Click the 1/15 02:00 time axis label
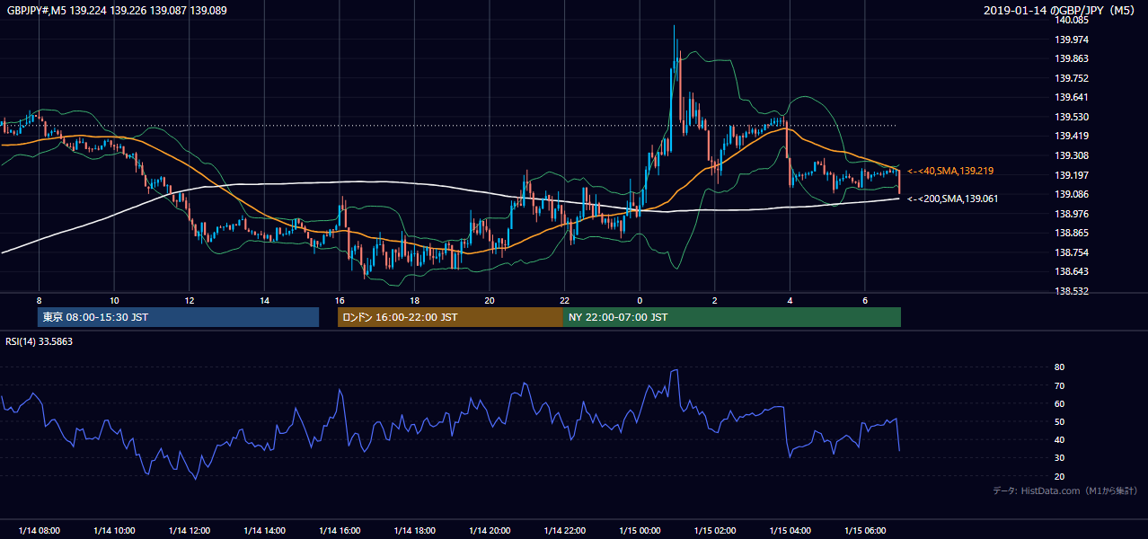The width and height of the screenshot is (1148, 539). click(714, 531)
